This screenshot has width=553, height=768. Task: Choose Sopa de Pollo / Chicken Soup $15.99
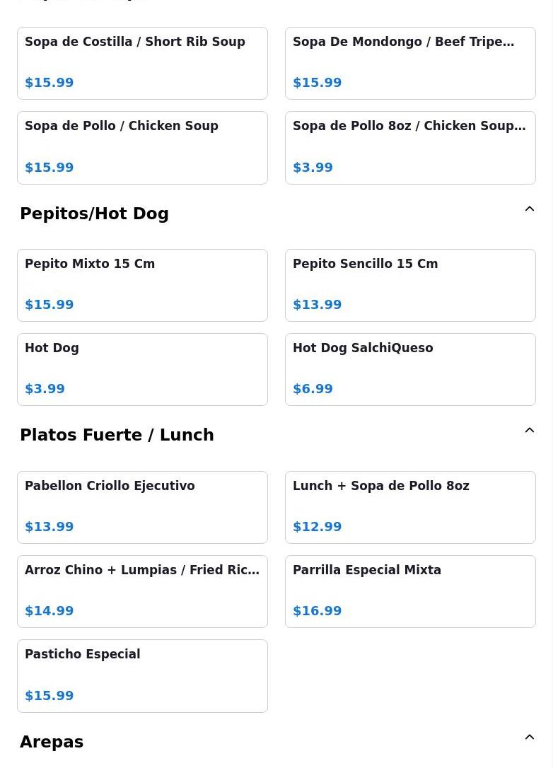pyautogui.click(x=143, y=148)
